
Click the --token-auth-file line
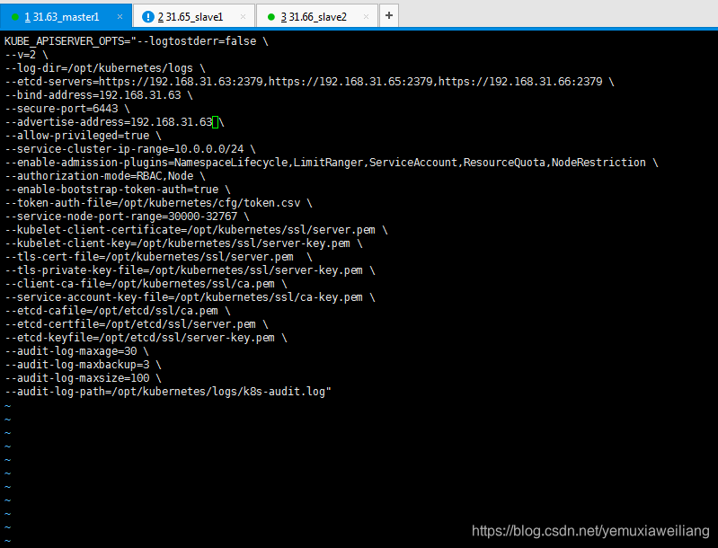coord(158,203)
